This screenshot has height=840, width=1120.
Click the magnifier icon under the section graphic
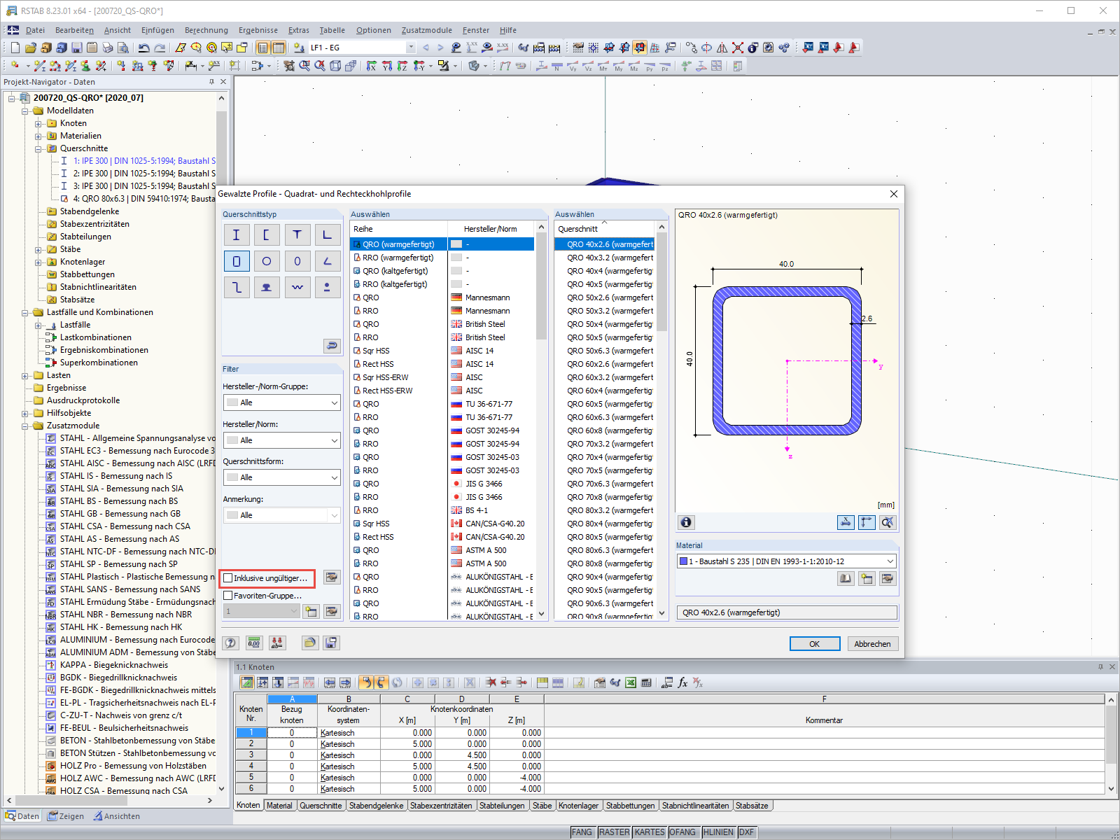pos(887,522)
